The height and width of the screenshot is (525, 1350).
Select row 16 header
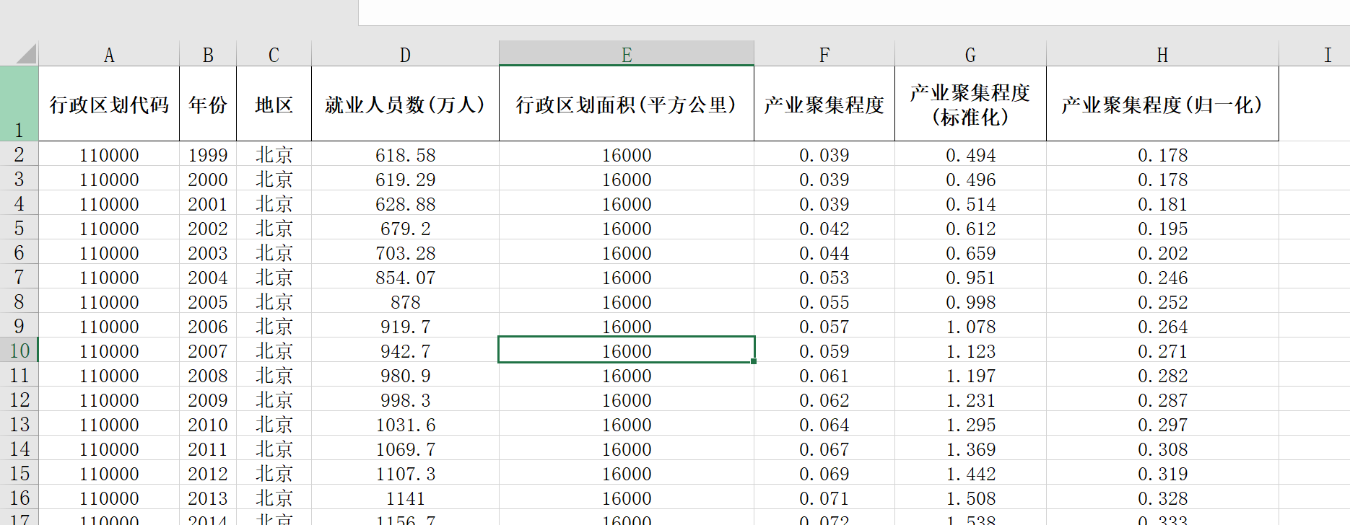pos(19,498)
